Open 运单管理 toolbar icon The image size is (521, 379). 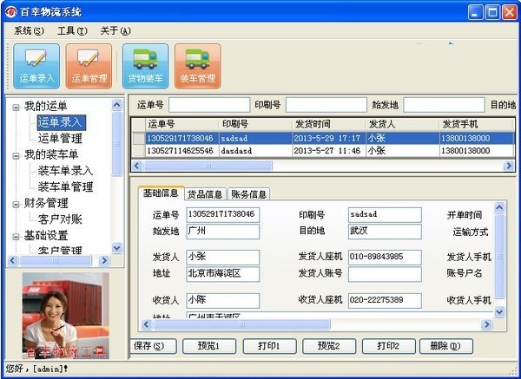[x=89, y=66]
